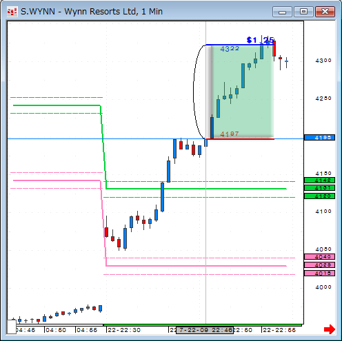Viewport: 342px width, 341px height.
Task: Click the 4322 target price text
Action: [230, 49]
